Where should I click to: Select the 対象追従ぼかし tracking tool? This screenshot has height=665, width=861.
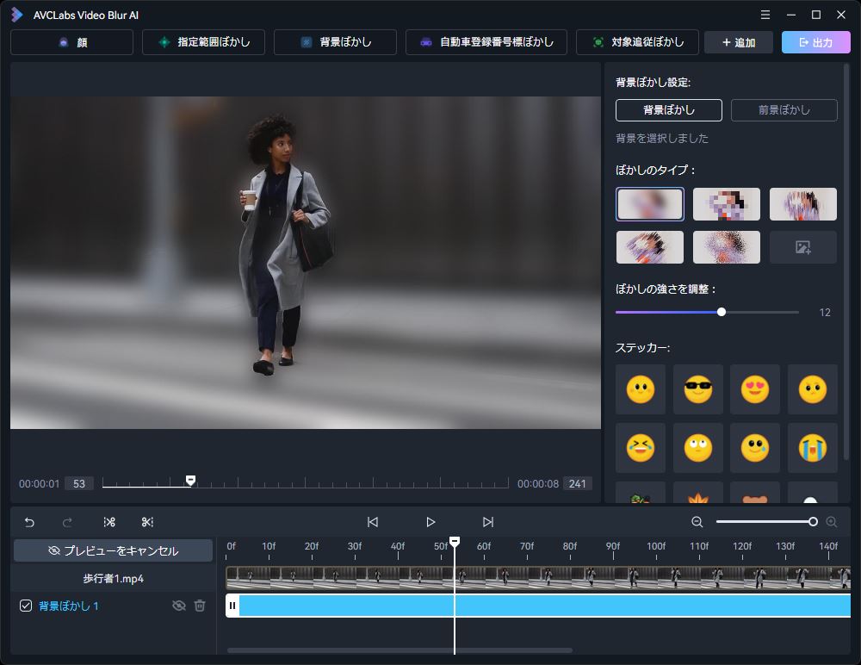pyautogui.click(x=637, y=41)
